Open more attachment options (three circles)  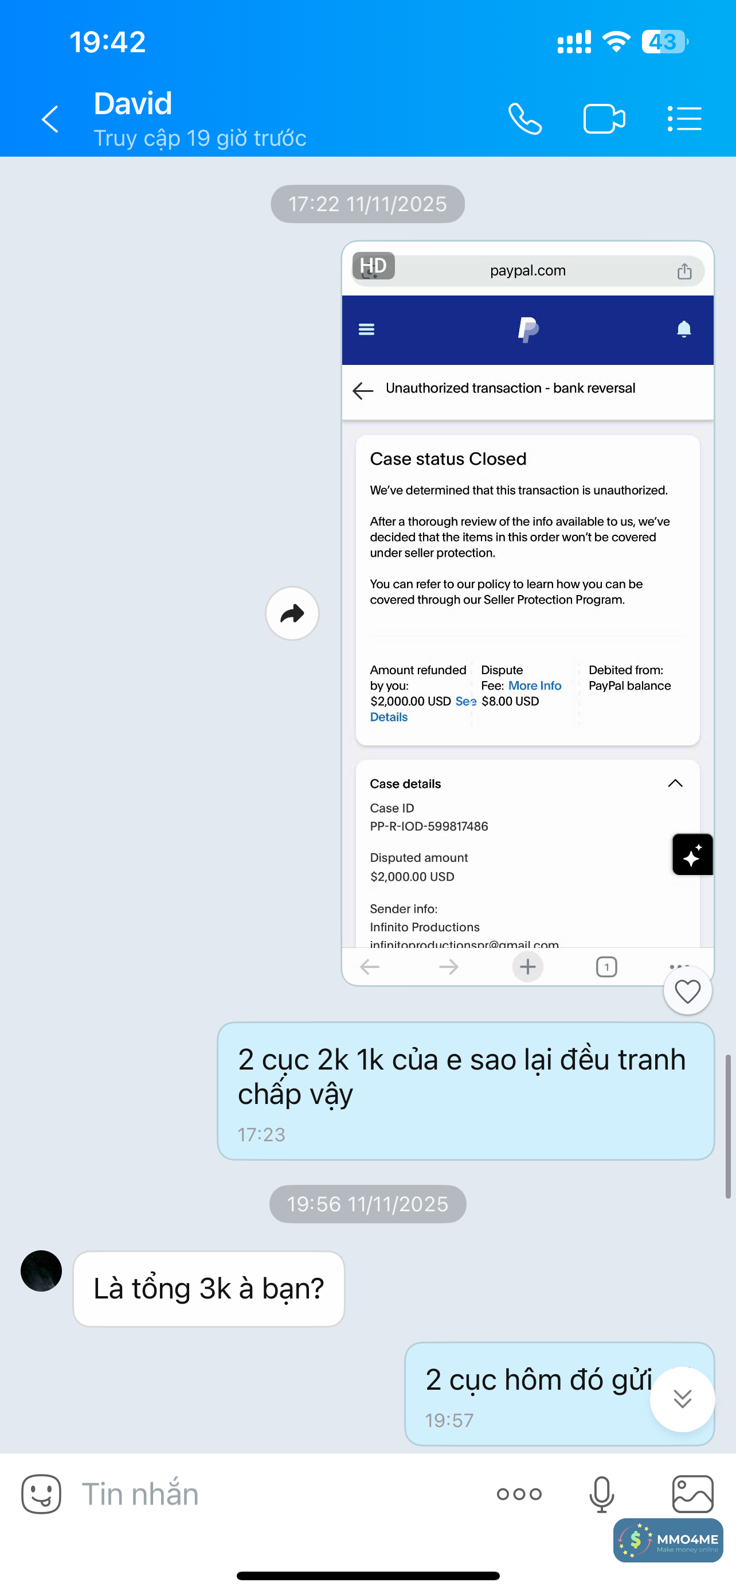[x=519, y=1494]
